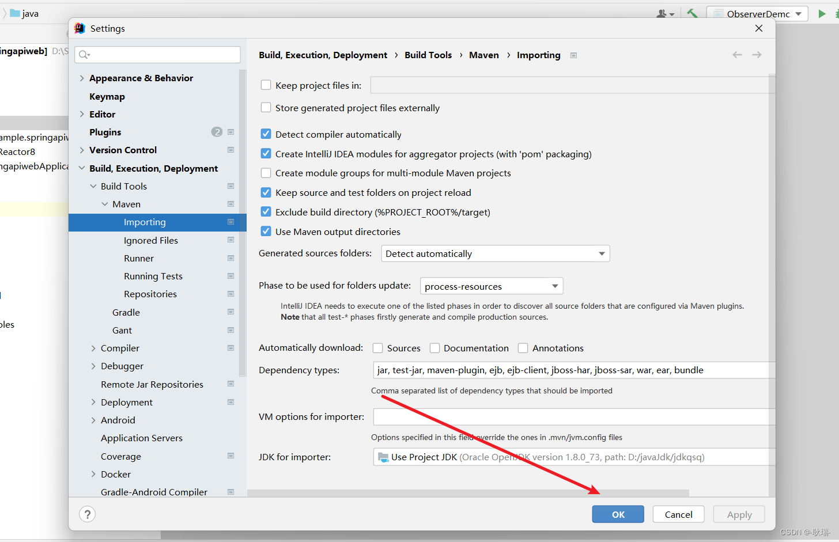Toggle Create IntelliJ IDEA modules for aggregator projects

coord(266,153)
